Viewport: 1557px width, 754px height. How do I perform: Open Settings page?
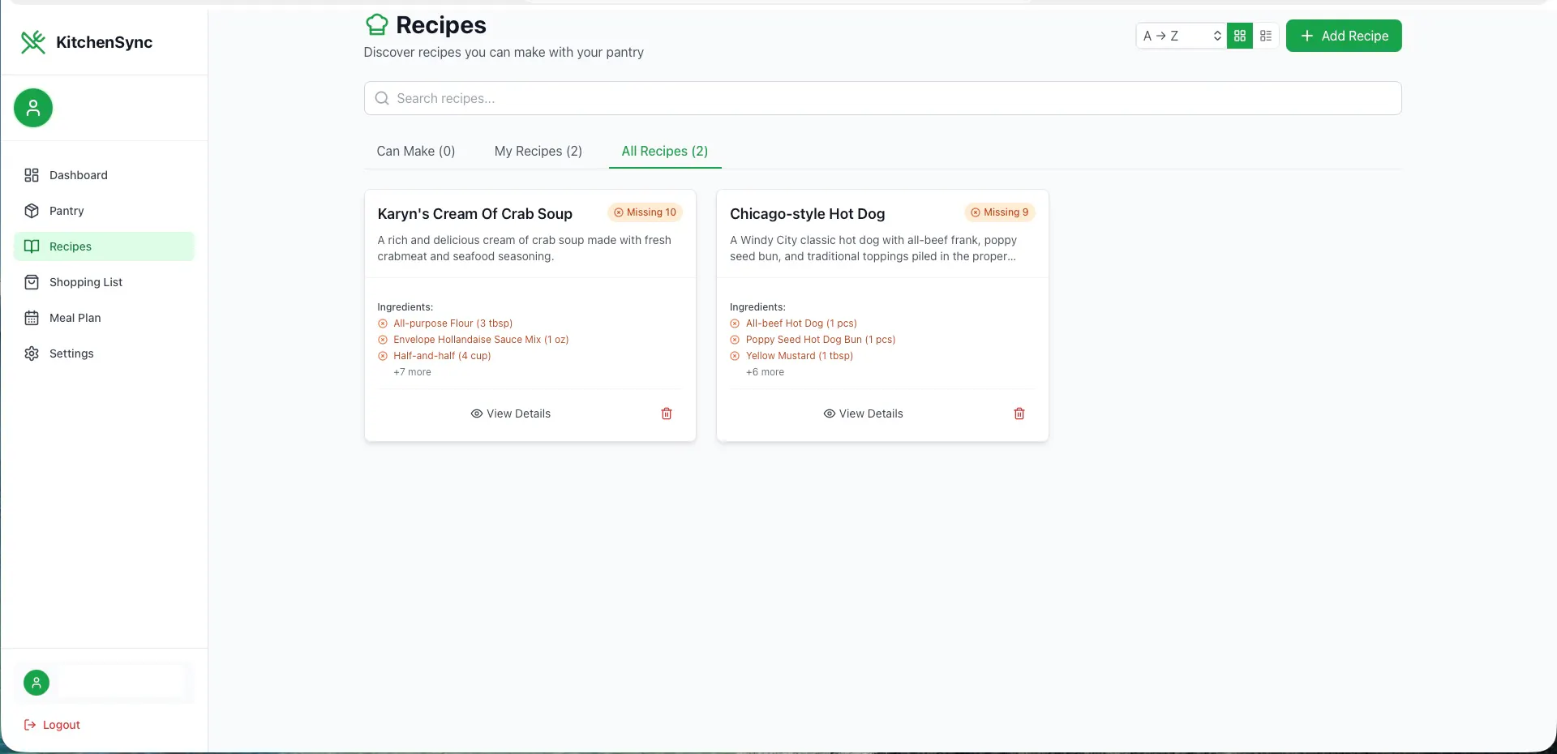pos(104,353)
